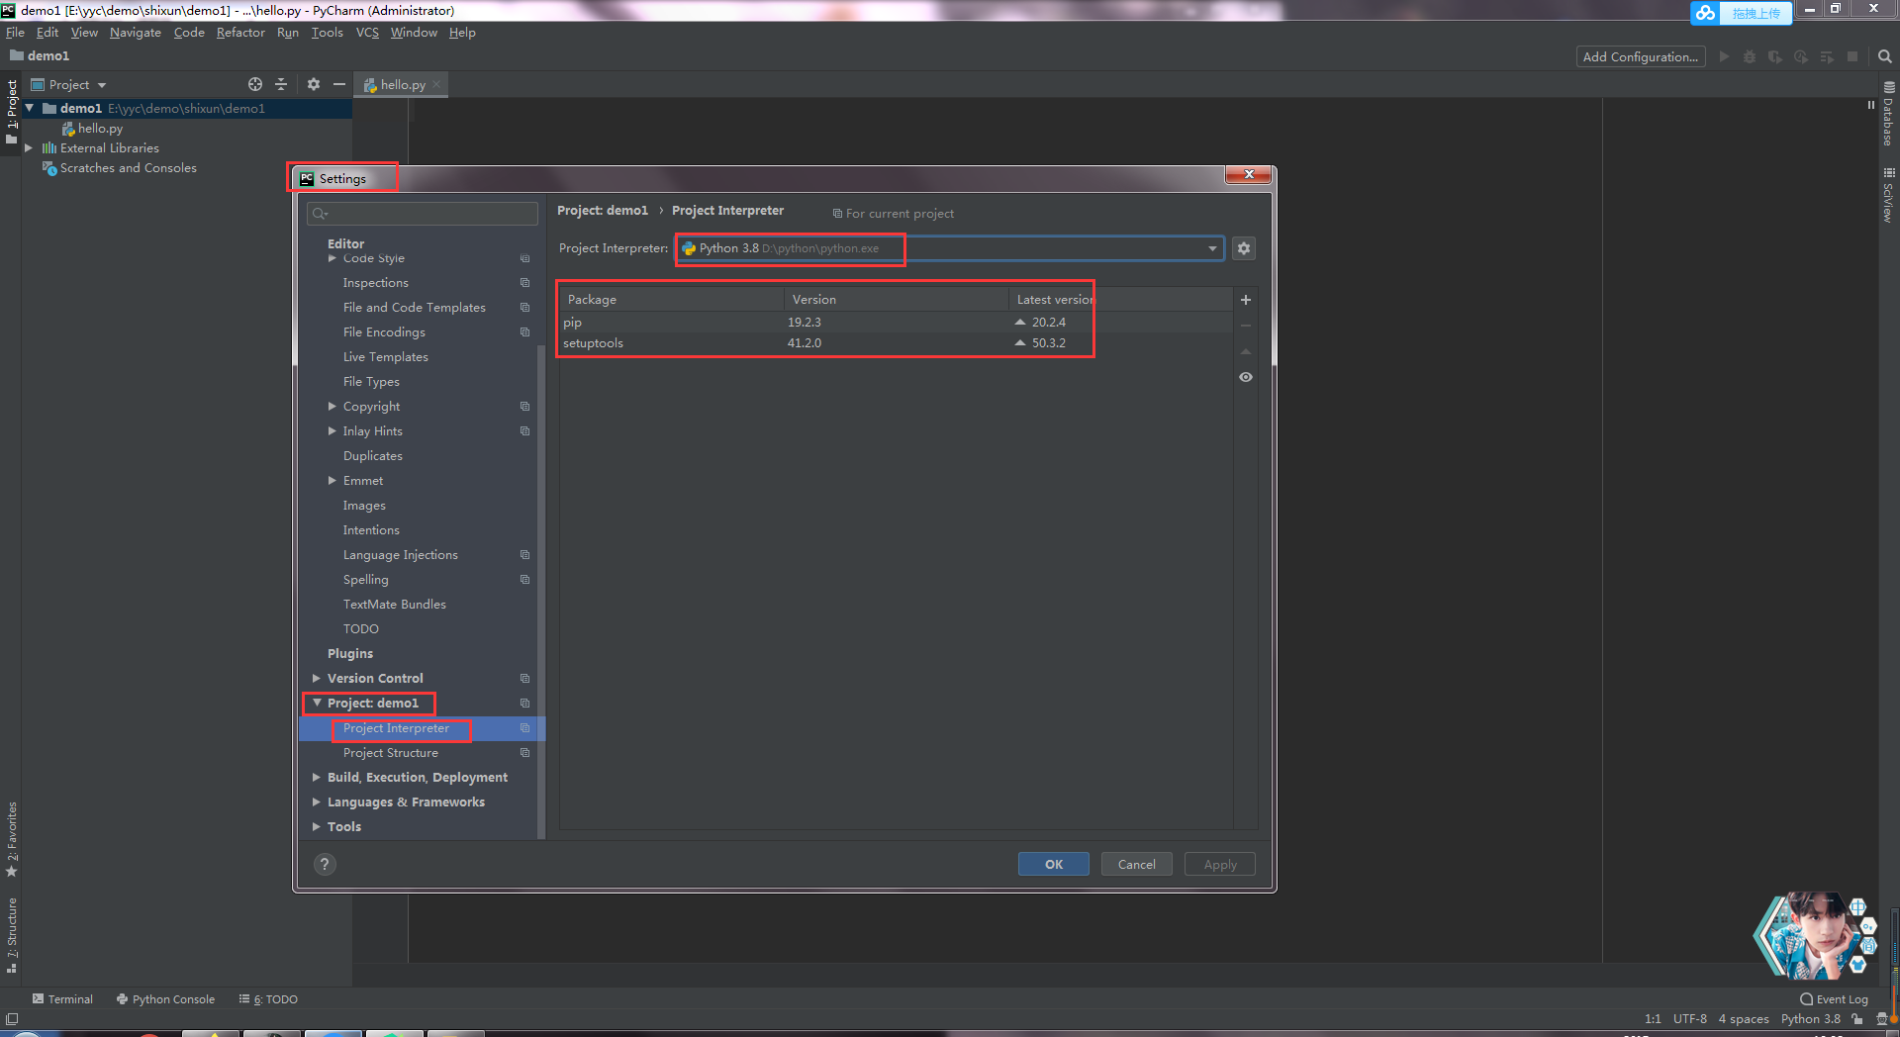Select Project Structure settings item
Image resolution: width=1900 pixels, height=1037 pixels.
click(x=422, y=753)
